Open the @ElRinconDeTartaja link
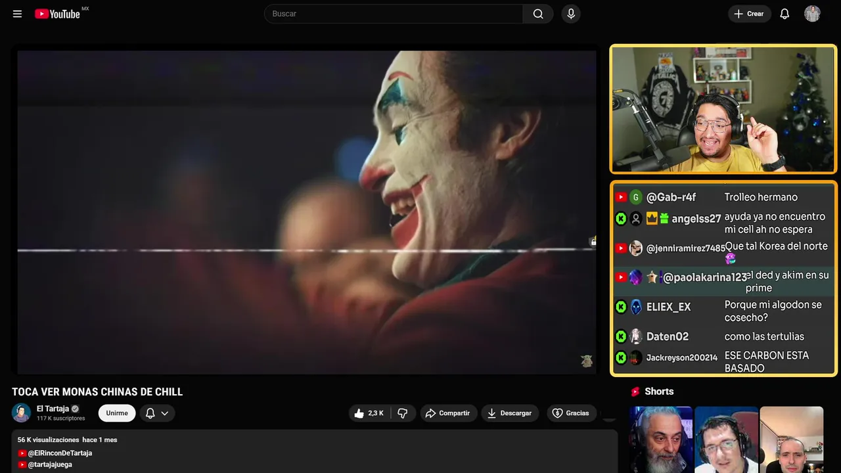This screenshot has width=841, height=473. point(60,453)
